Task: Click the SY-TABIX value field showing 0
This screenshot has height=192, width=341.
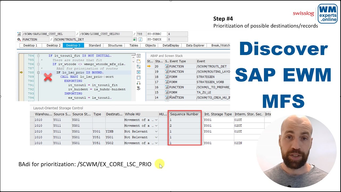Action: click(x=177, y=39)
